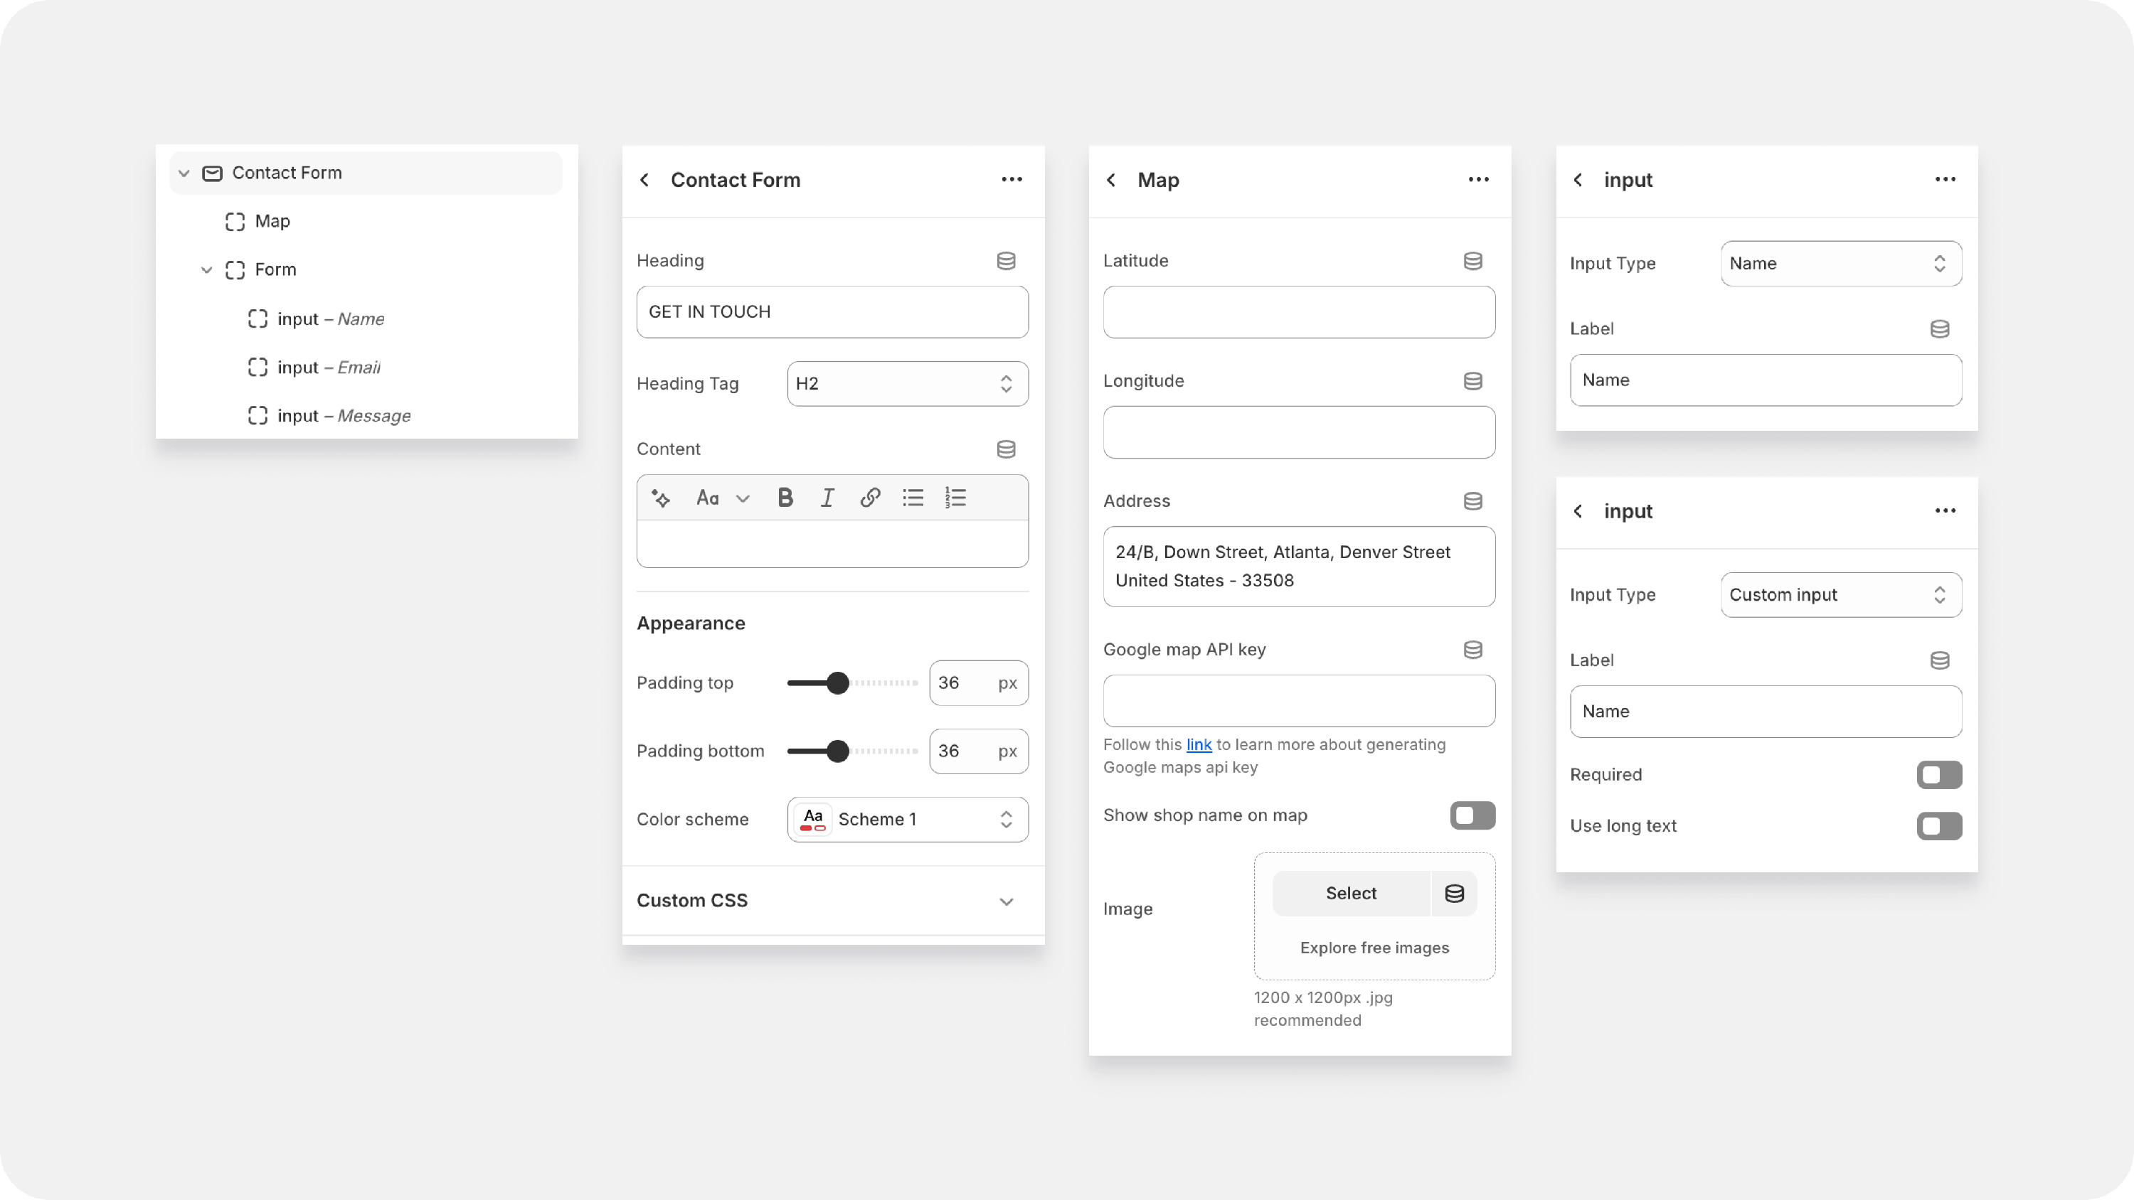Image resolution: width=2134 pixels, height=1200 pixels.
Task: Open Color scheme dropdown Scheme 1
Action: [908, 819]
